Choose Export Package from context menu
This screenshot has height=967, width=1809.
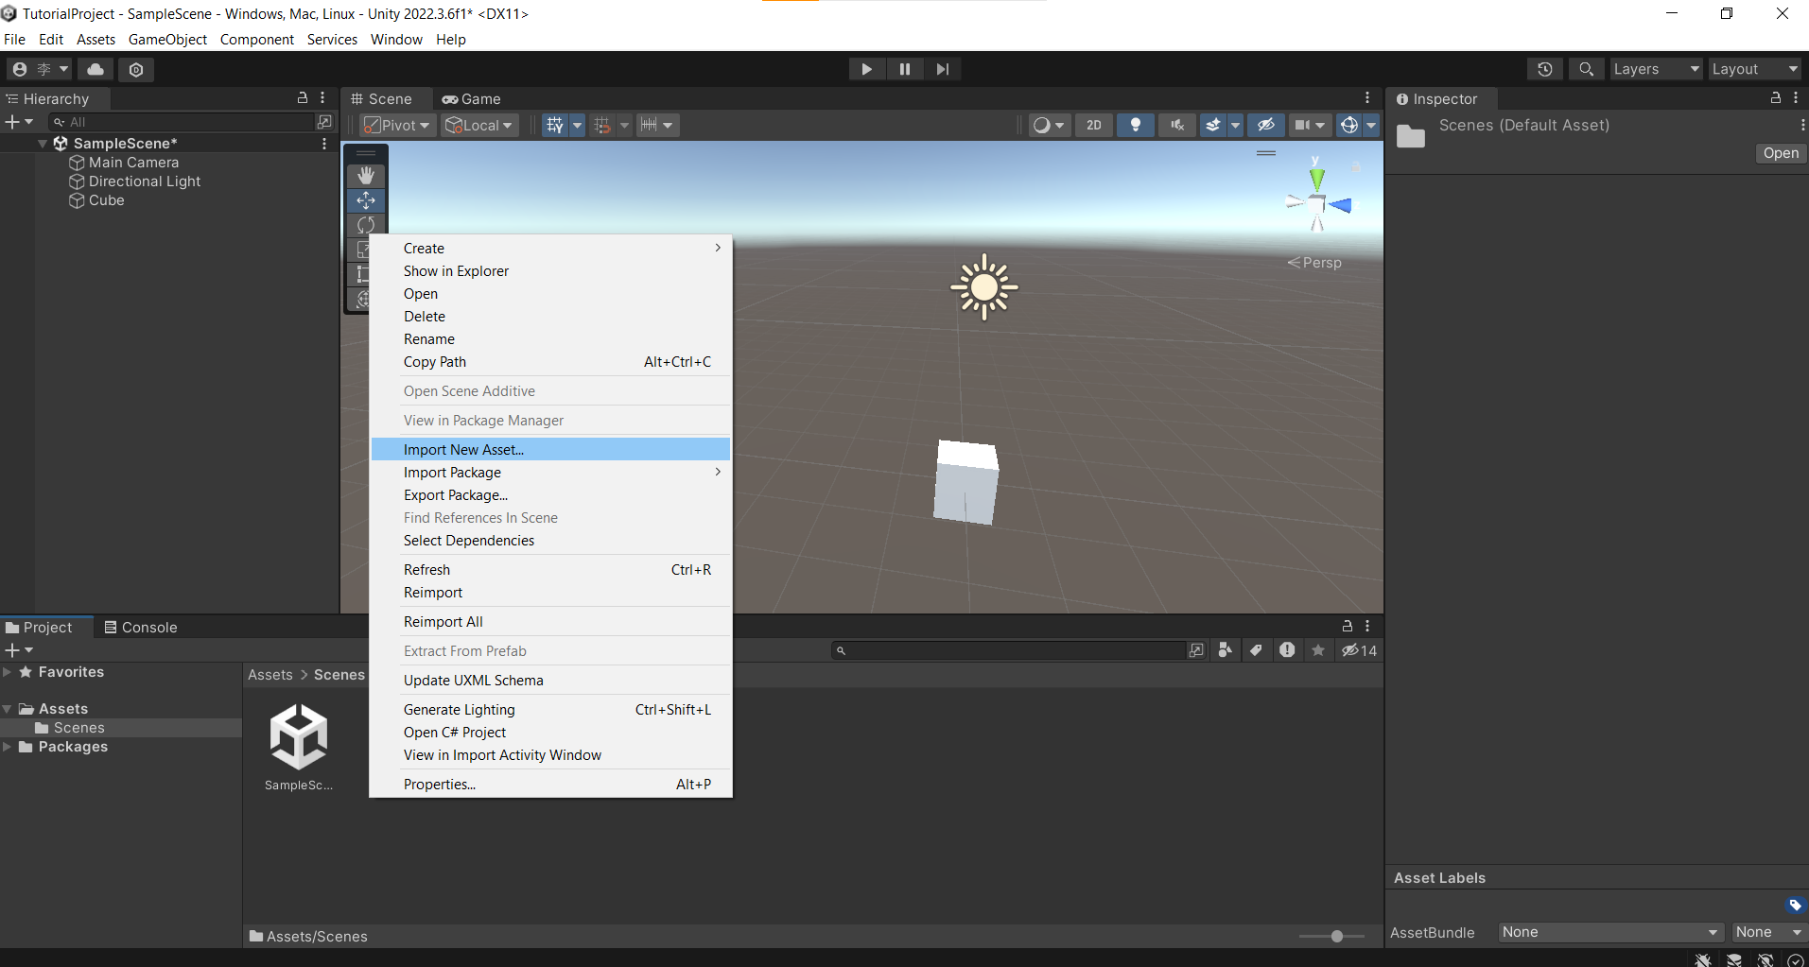pos(550,495)
